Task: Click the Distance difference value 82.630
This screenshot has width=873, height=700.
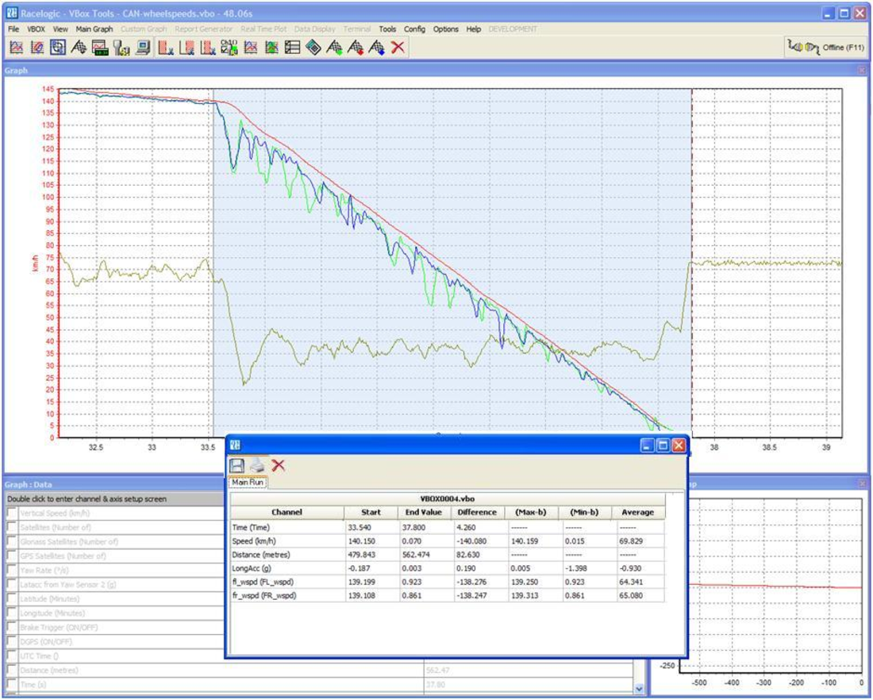Action: pyautogui.click(x=466, y=555)
